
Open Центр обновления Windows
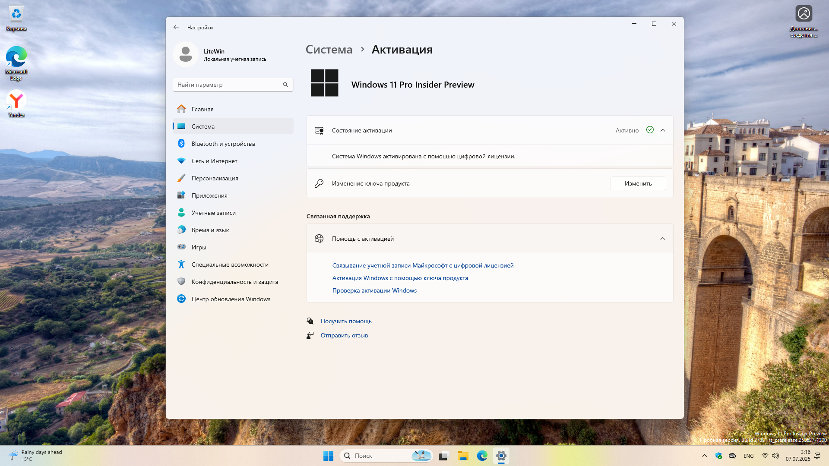coord(231,299)
